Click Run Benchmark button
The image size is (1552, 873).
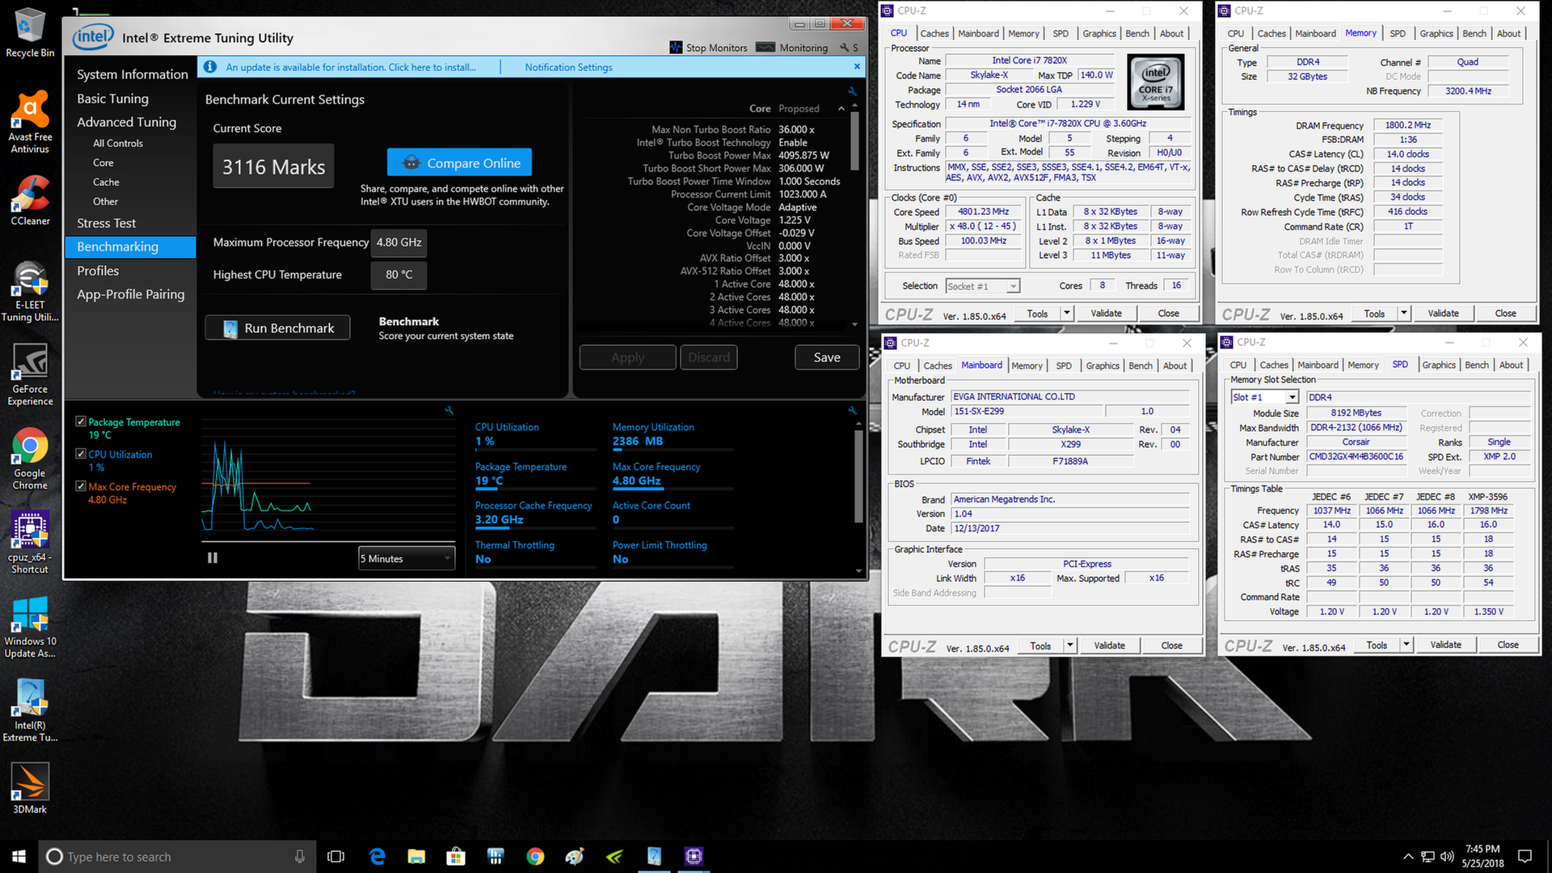[277, 328]
